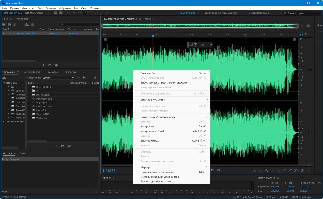
Task: Open the Эффекты menu
Action: pyautogui.click(x=51, y=8)
